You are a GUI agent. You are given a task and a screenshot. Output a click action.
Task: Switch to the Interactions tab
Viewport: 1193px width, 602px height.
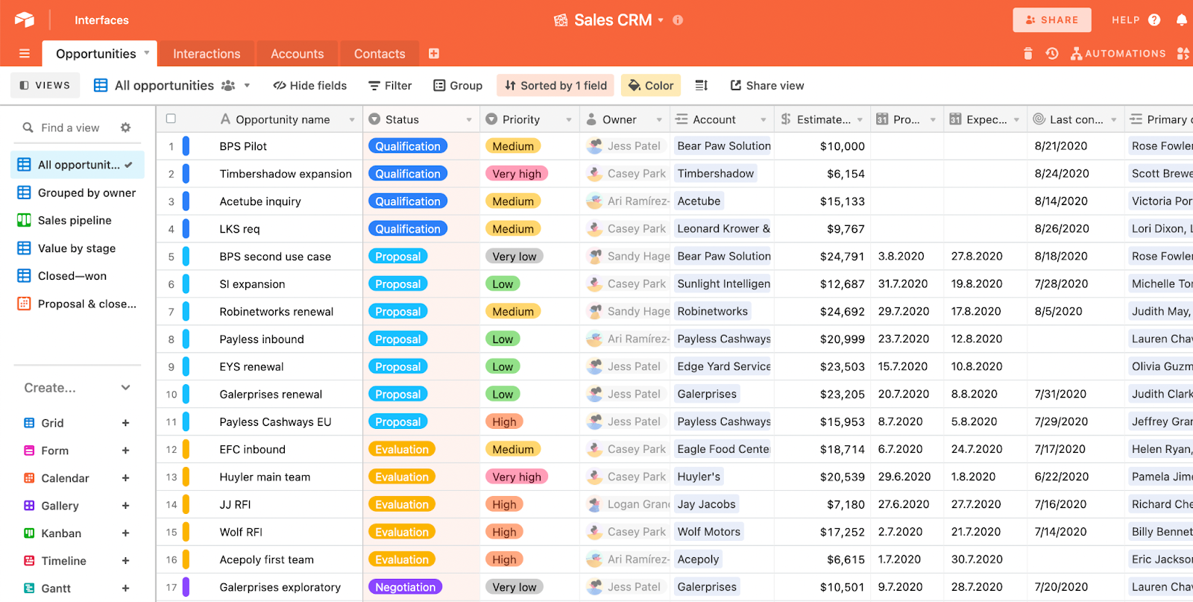(x=207, y=54)
